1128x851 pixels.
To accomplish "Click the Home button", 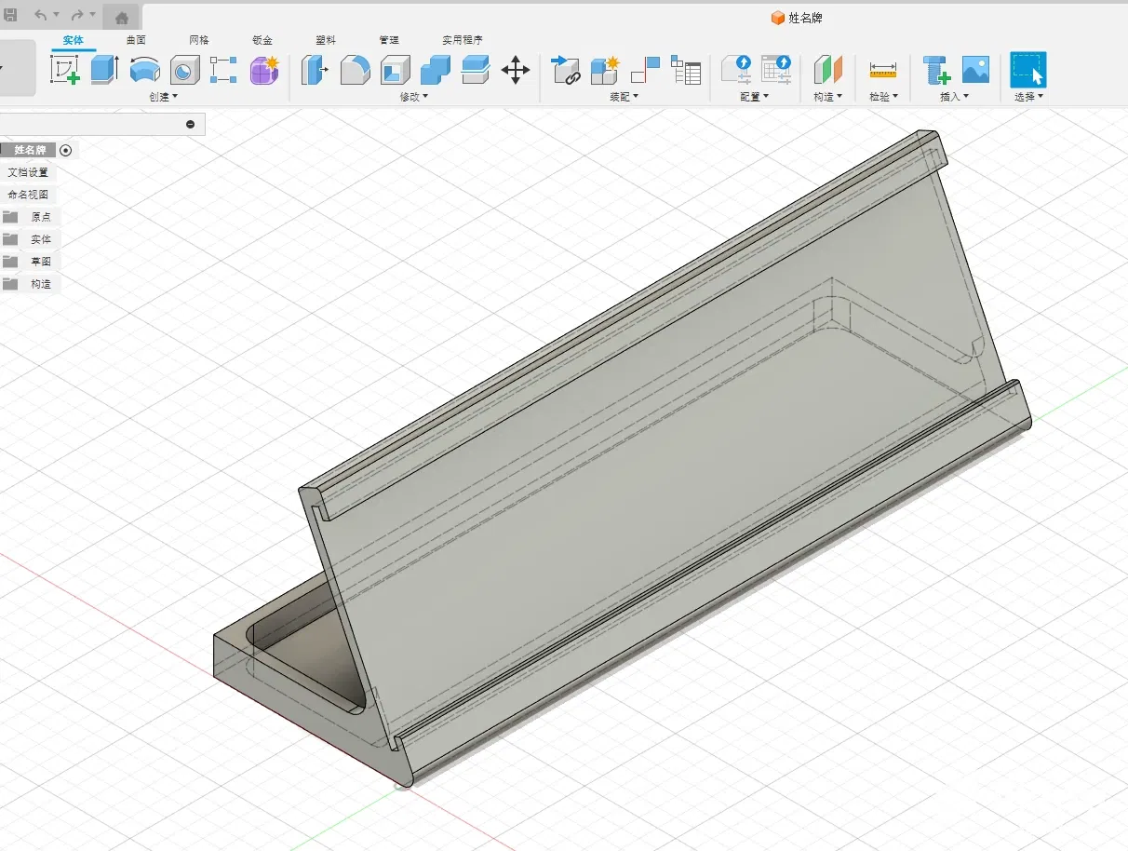I will pos(121,16).
